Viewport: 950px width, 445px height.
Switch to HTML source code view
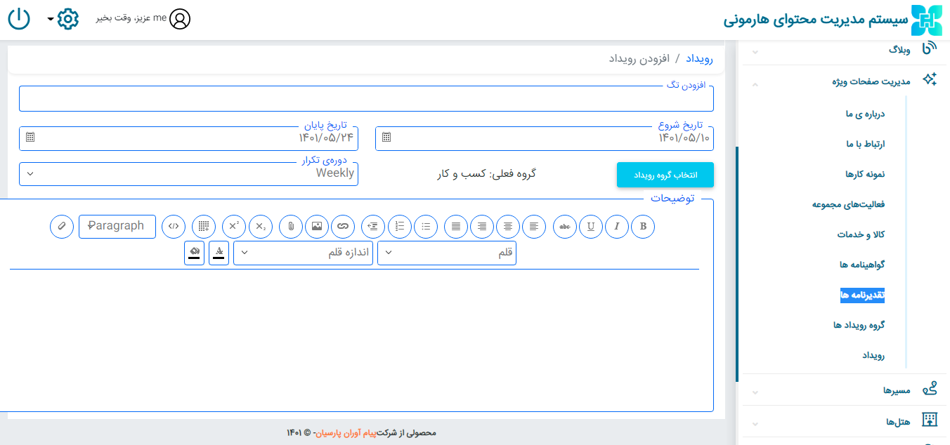click(x=174, y=227)
